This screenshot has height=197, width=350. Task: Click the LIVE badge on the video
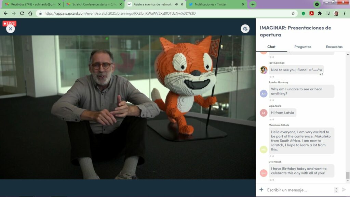[x=9, y=23]
